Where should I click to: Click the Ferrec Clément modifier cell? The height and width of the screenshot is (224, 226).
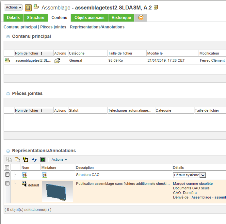[x=213, y=60]
